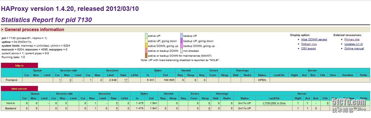Click the Sessions Total 17 cell in Frontend
The width and height of the screenshot is (371, 118).
(x=123, y=80)
